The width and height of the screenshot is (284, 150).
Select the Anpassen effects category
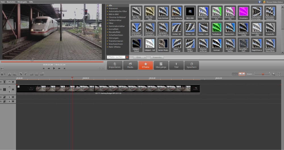click(x=113, y=8)
